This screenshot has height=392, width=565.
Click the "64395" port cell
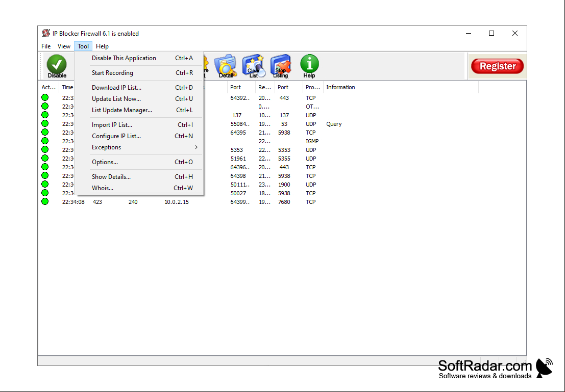[x=238, y=133]
